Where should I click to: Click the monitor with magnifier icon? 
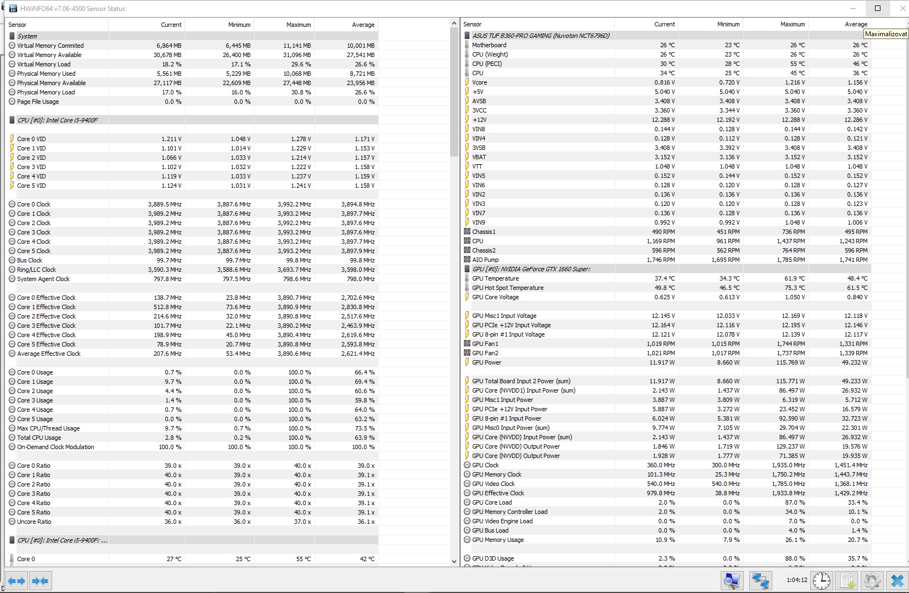tap(732, 580)
